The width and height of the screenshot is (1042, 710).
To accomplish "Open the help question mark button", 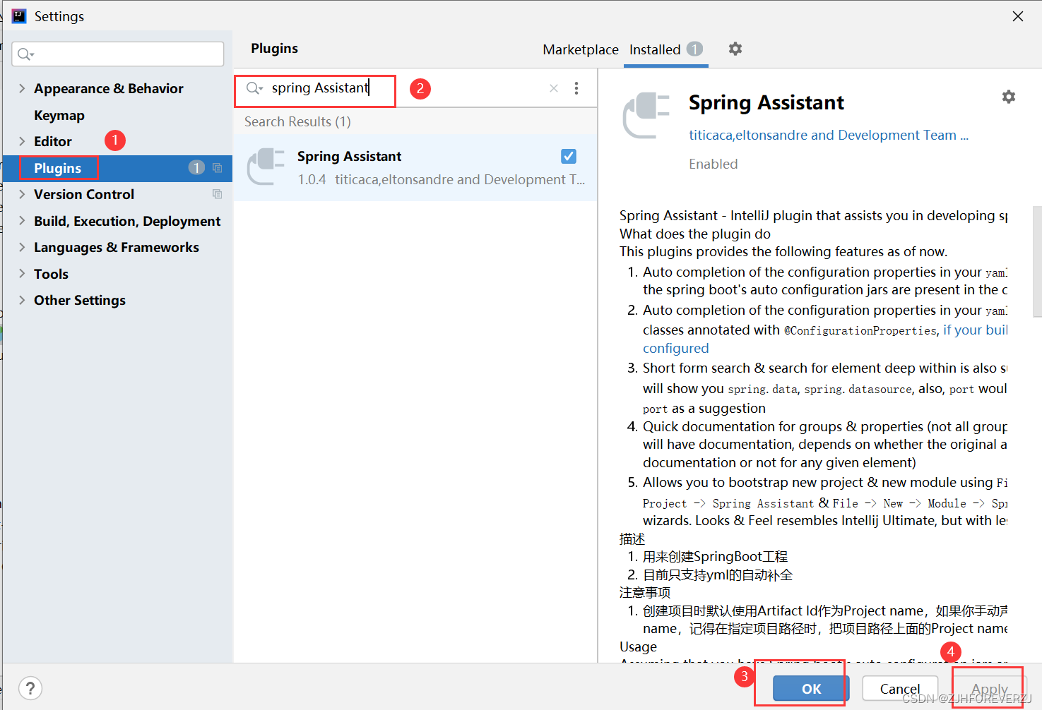I will click(x=30, y=688).
